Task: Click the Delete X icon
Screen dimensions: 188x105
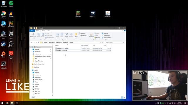Action: point(67,34)
